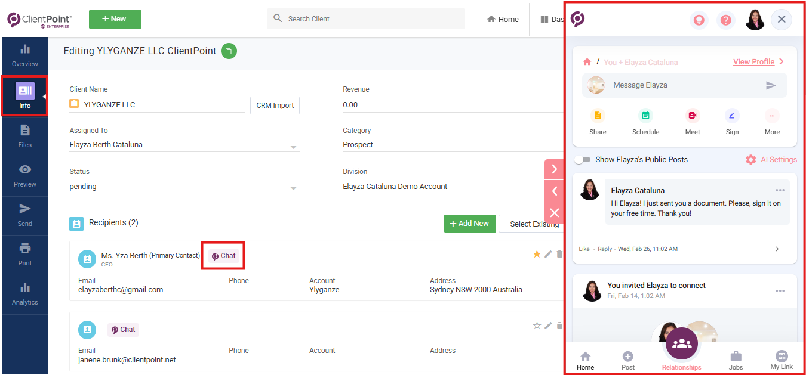Go to the Send sidebar section

point(24,215)
